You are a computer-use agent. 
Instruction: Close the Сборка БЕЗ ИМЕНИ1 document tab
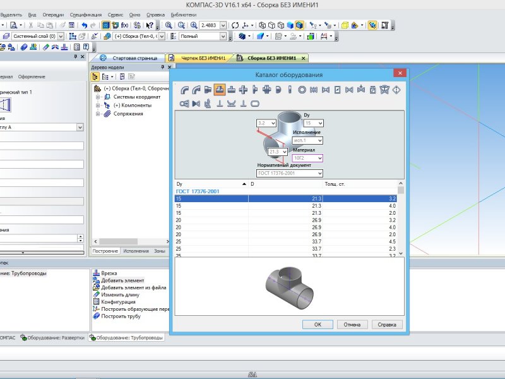coord(303,58)
